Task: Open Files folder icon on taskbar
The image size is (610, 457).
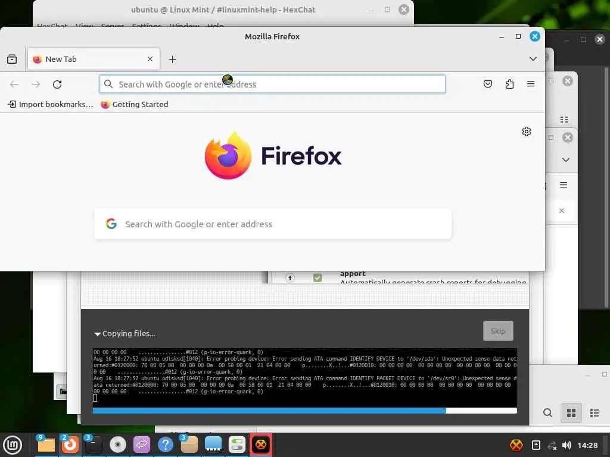Action: click(46, 445)
